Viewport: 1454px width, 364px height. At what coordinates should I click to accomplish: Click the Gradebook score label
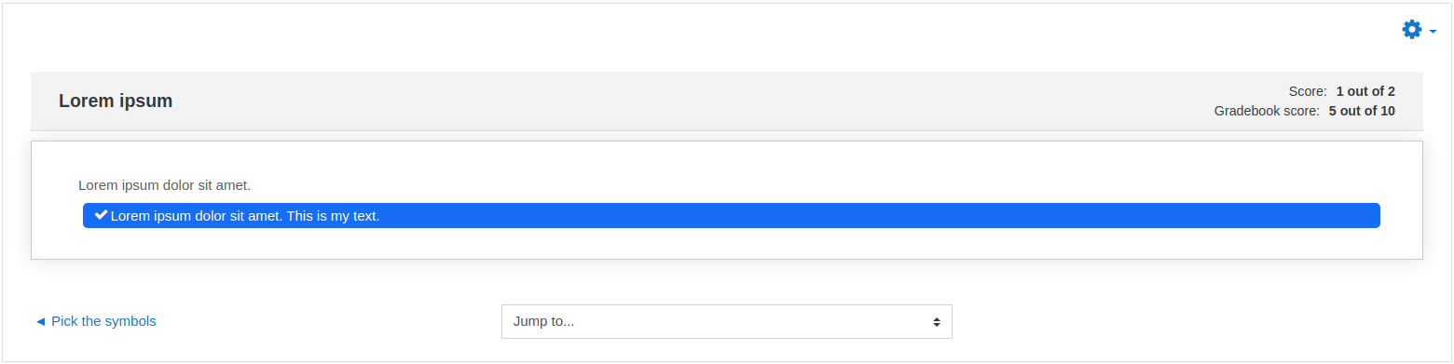(x=1267, y=111)
